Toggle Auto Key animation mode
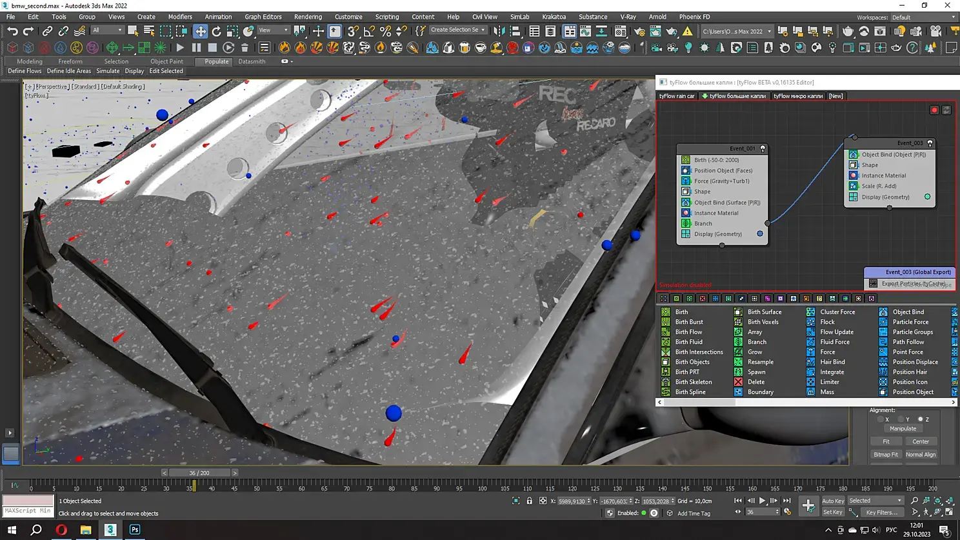The image size is (960, 540). (x=832, y=501)
